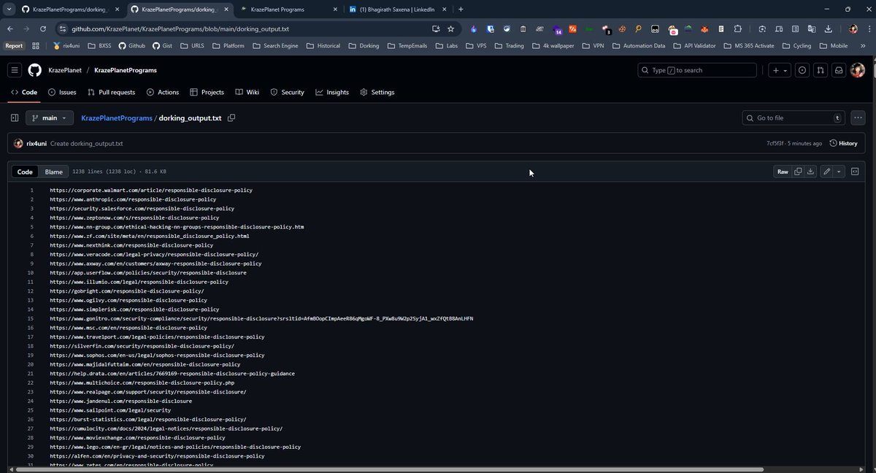Open more file actions three-dot menu

(x=858, y=118)
